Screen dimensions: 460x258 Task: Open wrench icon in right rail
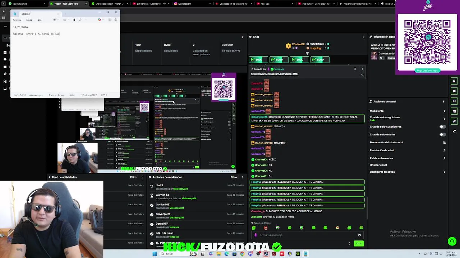point(454,121)
